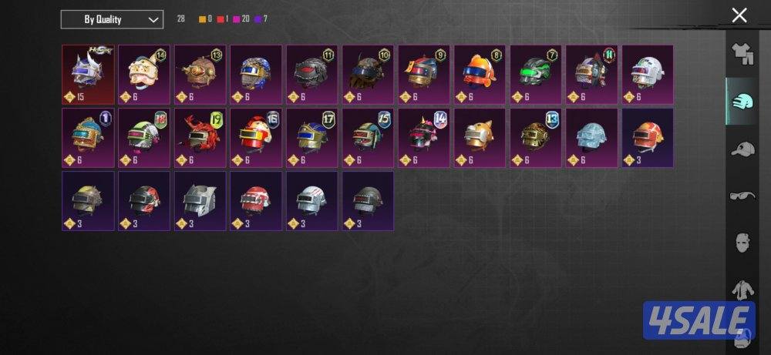Expand the By Quality sort dropdown
The image size is (771, 355).
tap(112, 20)
